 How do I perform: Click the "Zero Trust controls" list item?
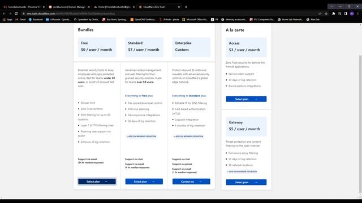[92, 109]
